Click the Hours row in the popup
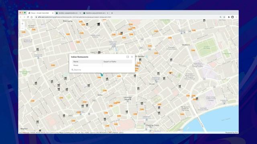257x144 pixels. tap(102, 65)
